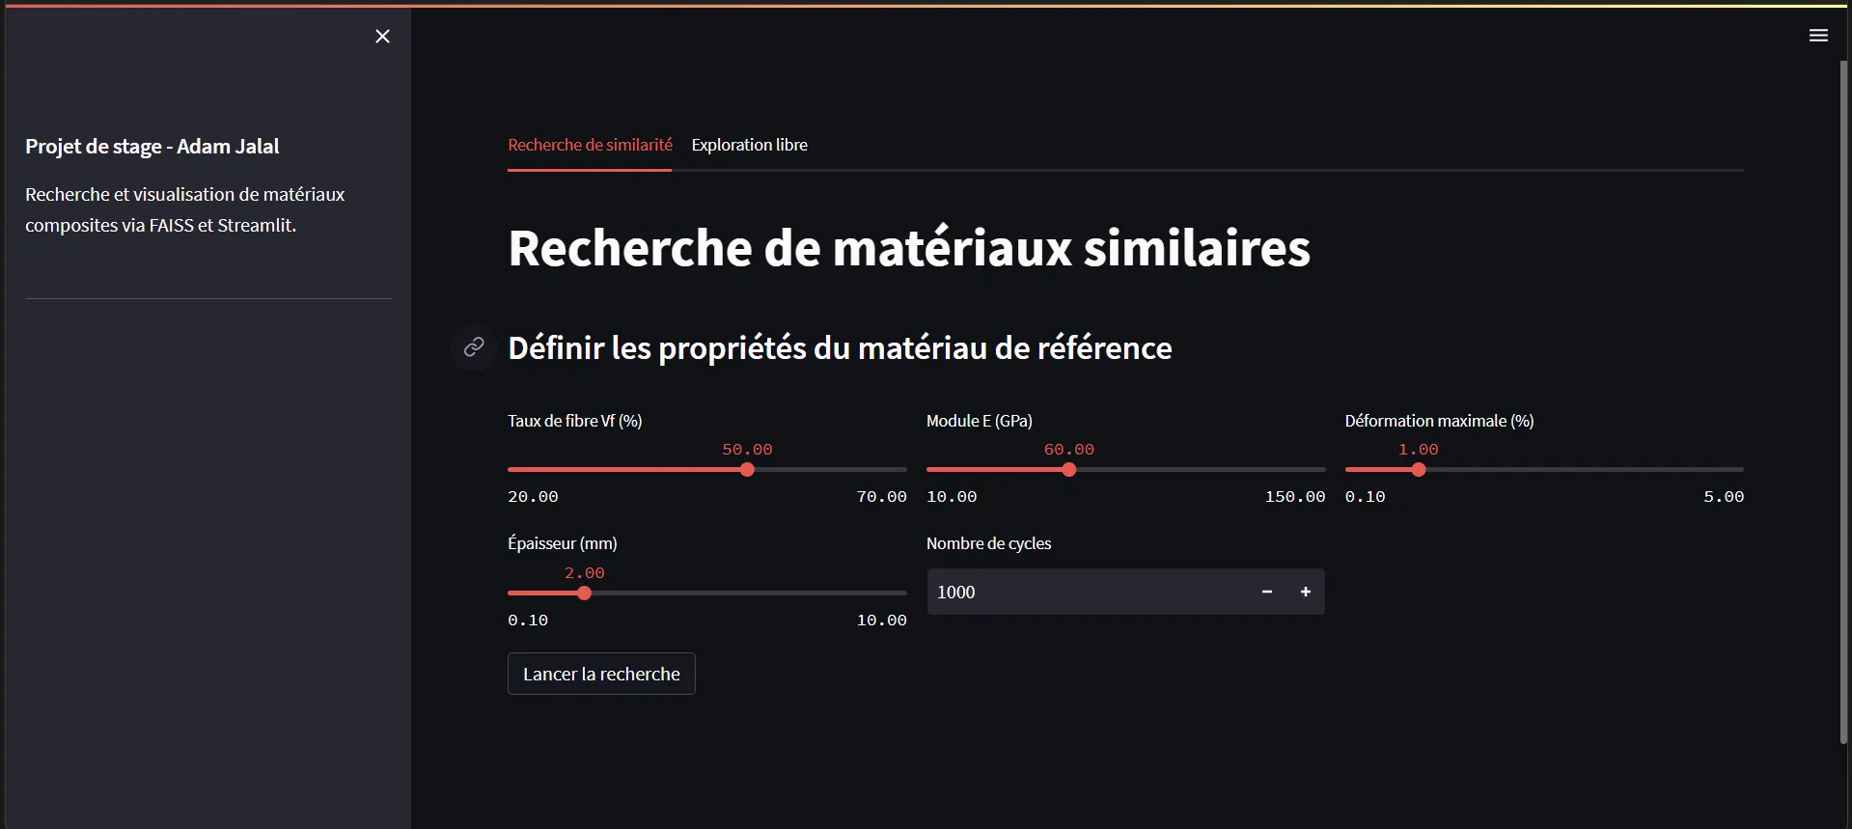Click the 150.00 maximum Module E label

(1295, 497)
